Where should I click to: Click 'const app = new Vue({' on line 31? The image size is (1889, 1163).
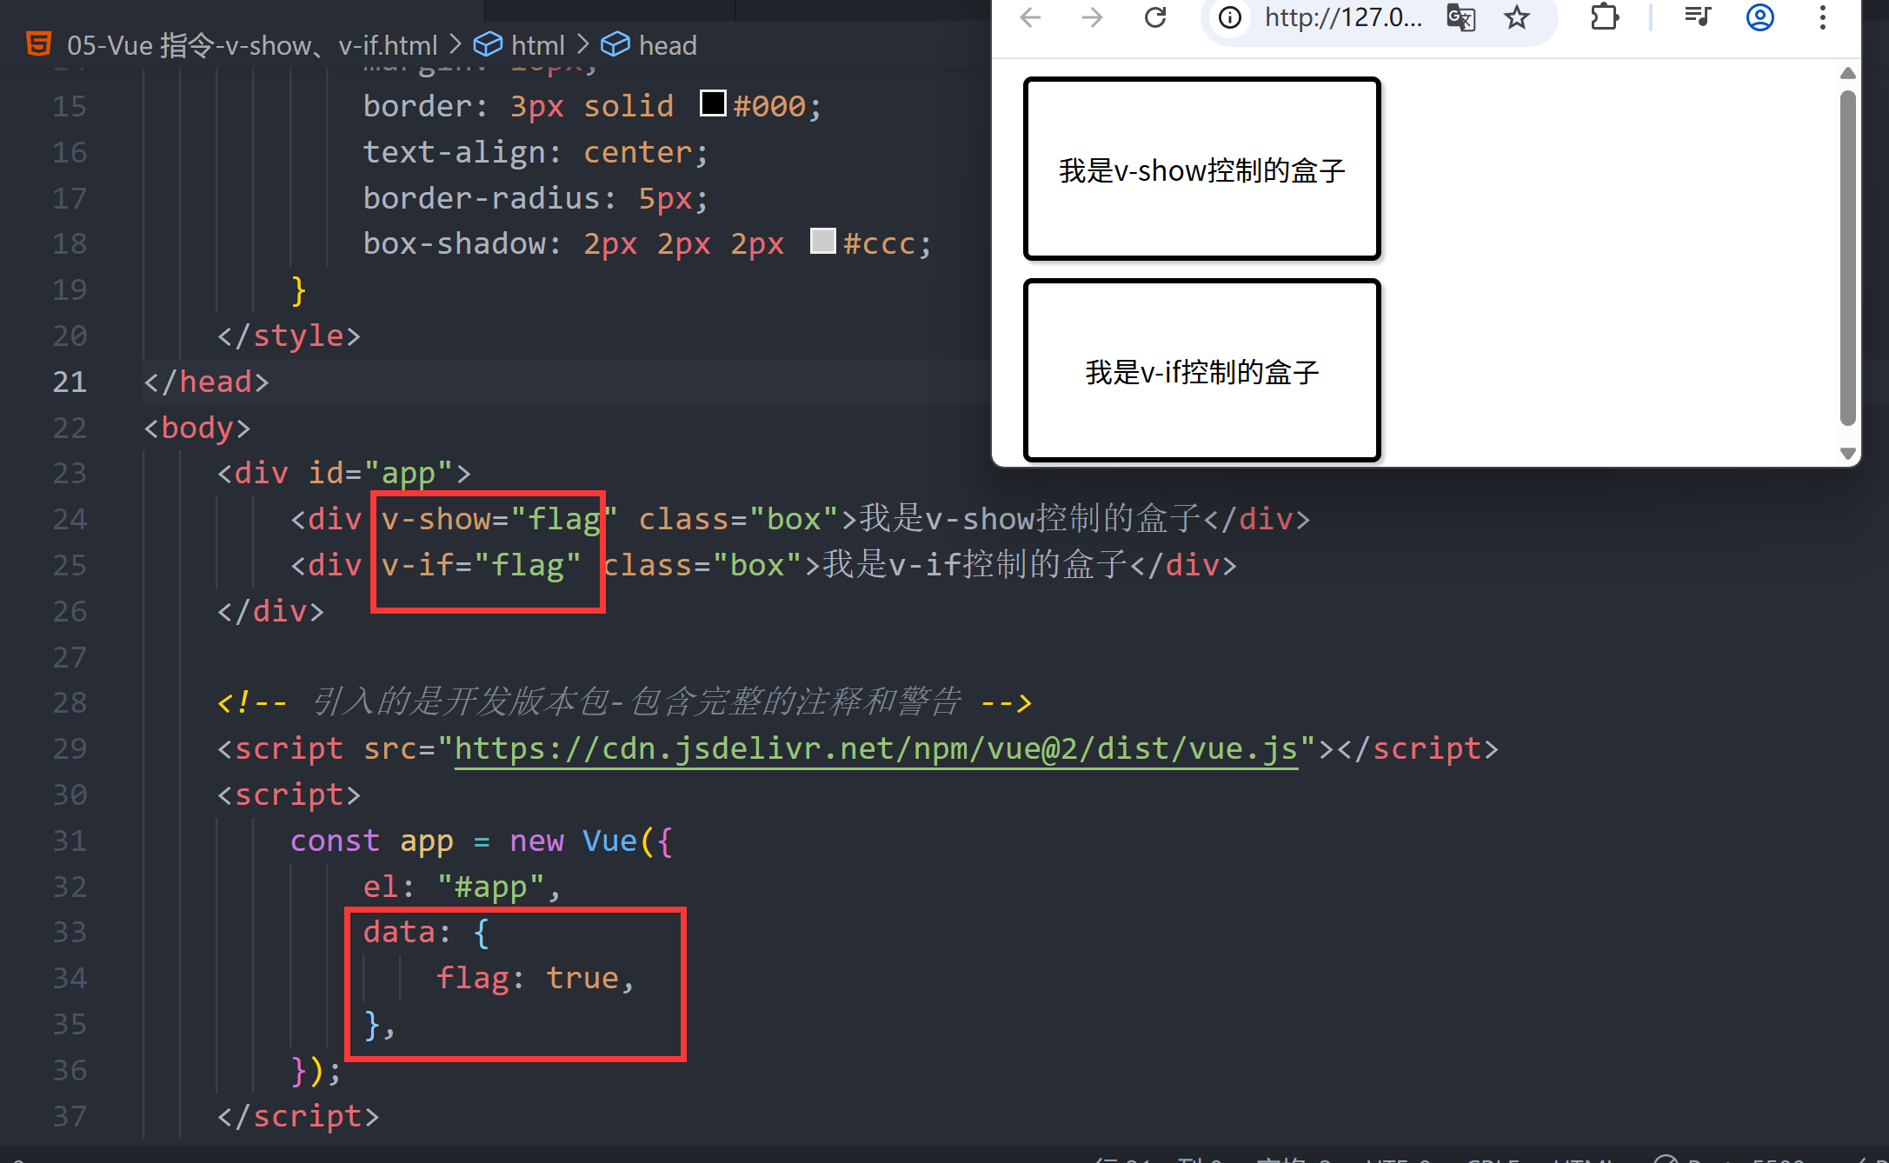[x=482, y=841]
